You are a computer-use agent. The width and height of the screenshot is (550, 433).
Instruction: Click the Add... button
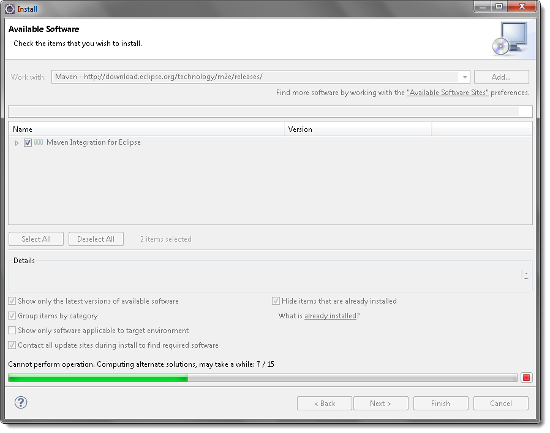(x=501, y=77)
